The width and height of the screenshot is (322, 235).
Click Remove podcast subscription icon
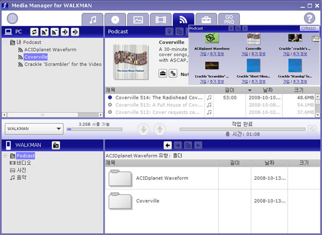pyautogui.click(x=55, y=32)
